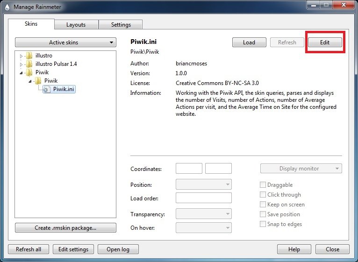The width and height of the screenshot is (358, 262).
Task: Click the nested Piwik subfolder icon
Action: point(38,81)
